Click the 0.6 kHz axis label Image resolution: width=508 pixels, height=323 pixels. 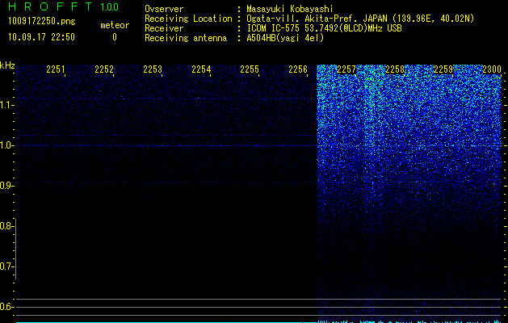coord(6,307)
